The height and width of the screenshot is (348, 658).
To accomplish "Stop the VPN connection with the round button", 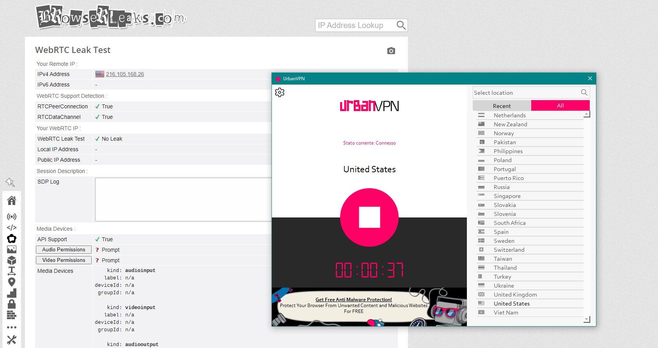I will [369, 217].
